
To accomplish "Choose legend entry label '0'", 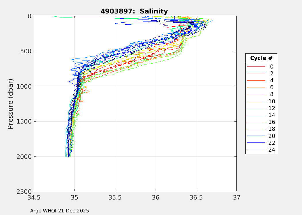I will coord(272,67).
